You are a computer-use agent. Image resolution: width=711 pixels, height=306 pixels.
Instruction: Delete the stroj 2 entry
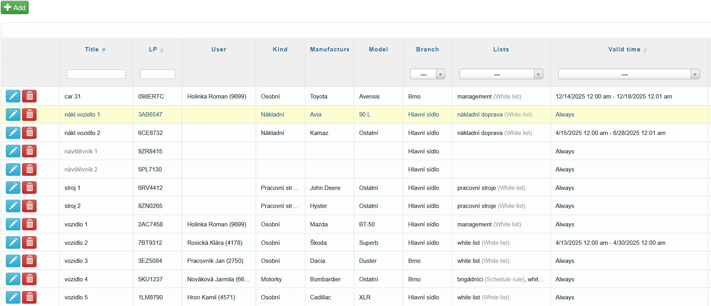tap(29, 206)
